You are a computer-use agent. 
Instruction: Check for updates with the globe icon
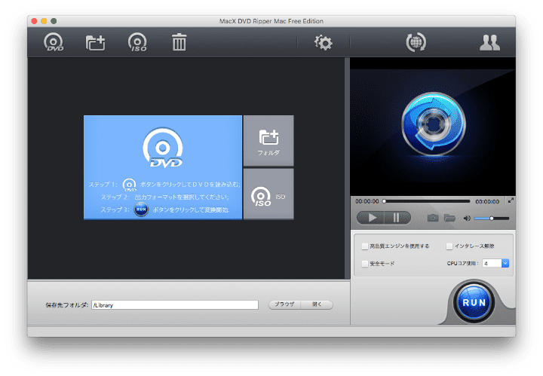[x=416, y=42]
